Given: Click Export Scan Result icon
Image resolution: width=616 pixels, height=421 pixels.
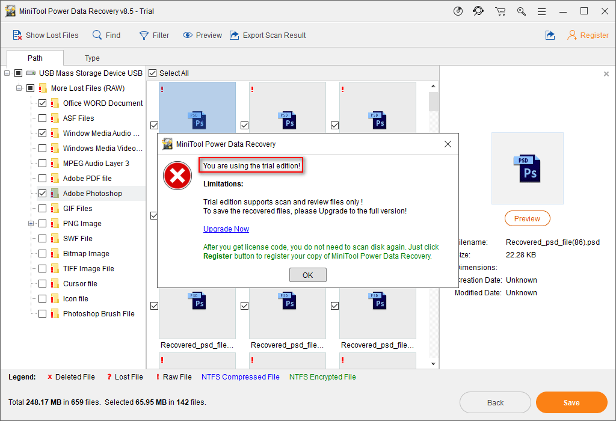Looking at the screenshot, I should [x=234, y=35].
